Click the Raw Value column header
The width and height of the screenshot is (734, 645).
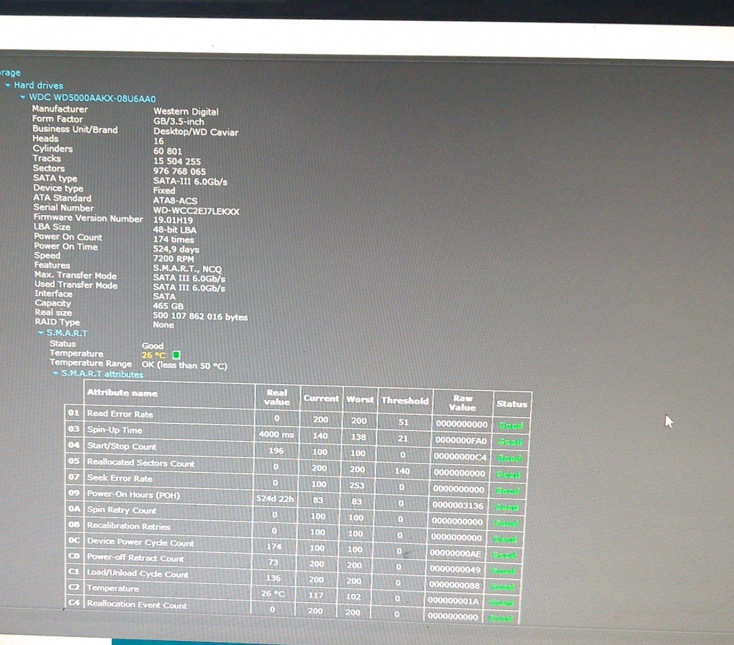click(x=462, y=403)
